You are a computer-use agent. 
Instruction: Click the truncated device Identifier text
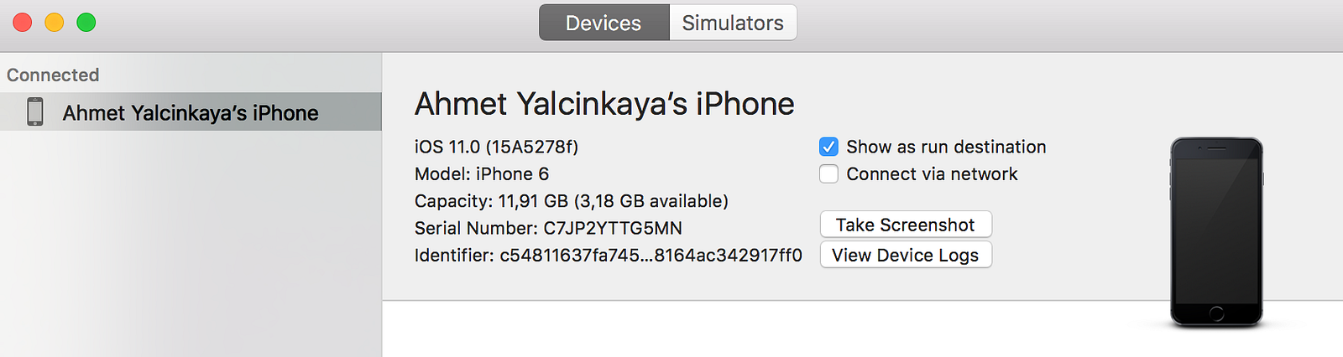608,255
